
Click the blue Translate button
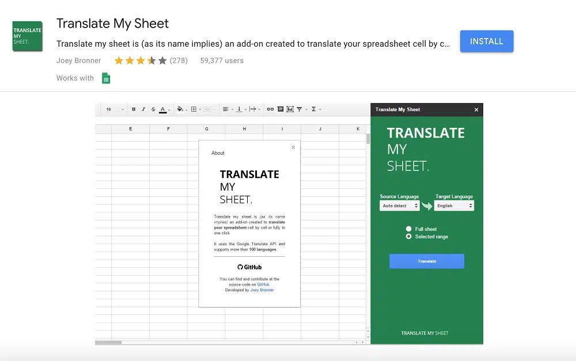click(427, 261)
